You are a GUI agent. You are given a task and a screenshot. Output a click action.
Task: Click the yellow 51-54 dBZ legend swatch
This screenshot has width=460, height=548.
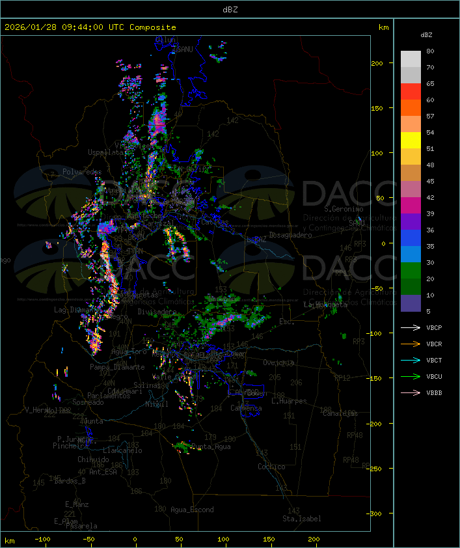411,141
